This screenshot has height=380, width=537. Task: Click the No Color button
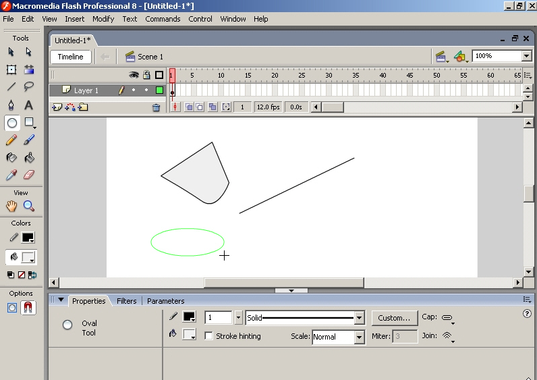pyautogui.click(x=21, y=275)
